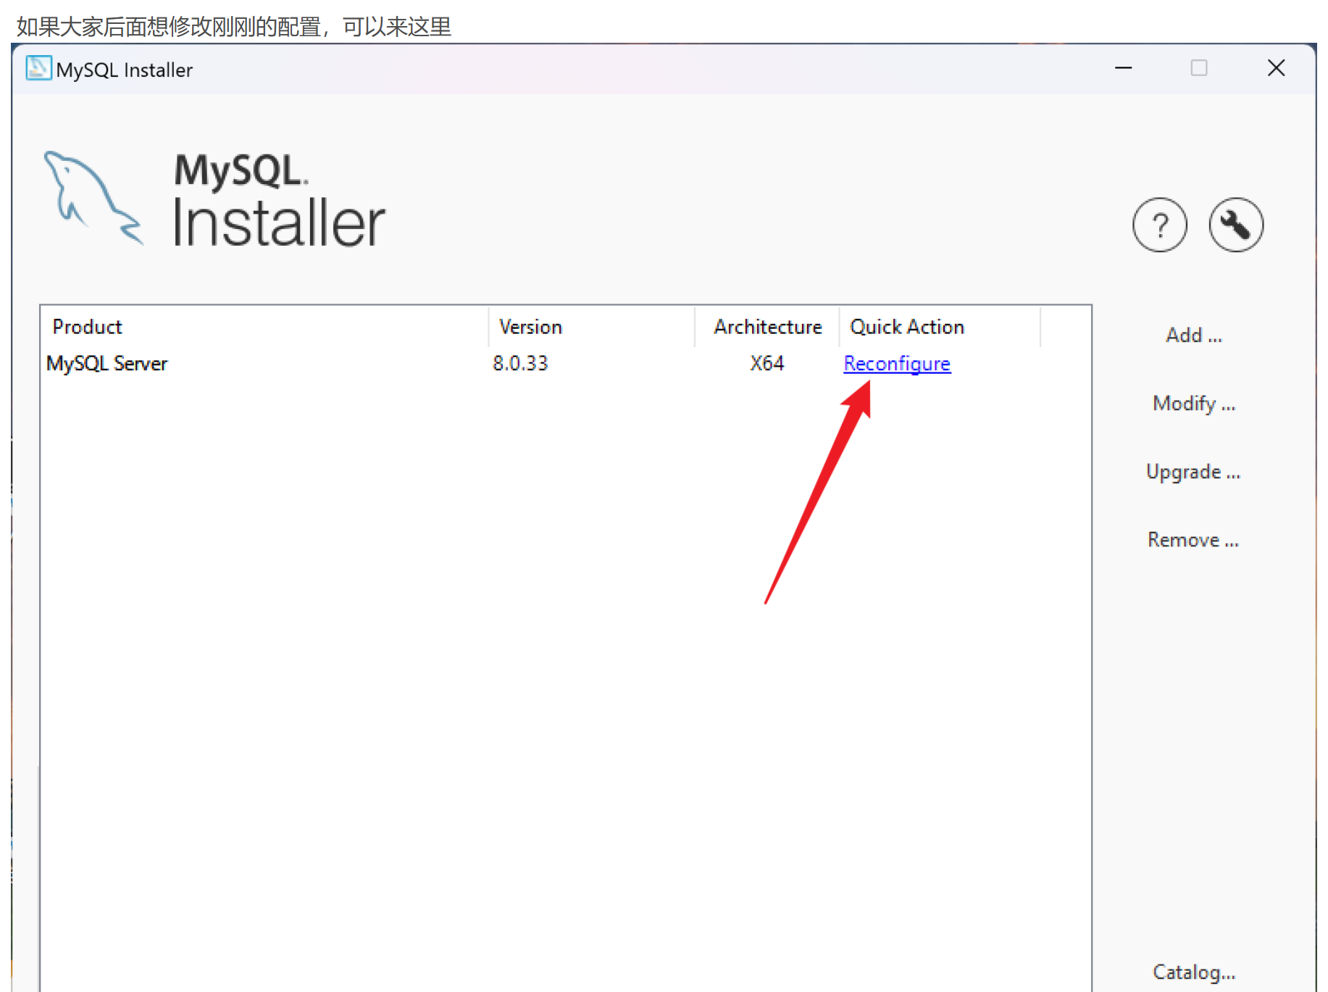
Task: Click the Architecture column header
Action: (767, 327)
